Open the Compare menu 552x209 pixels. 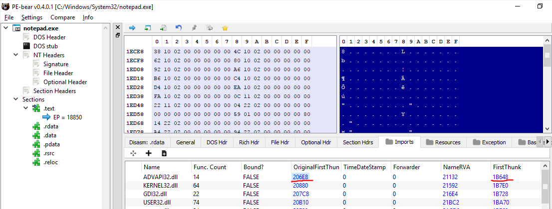pos(63,17)
